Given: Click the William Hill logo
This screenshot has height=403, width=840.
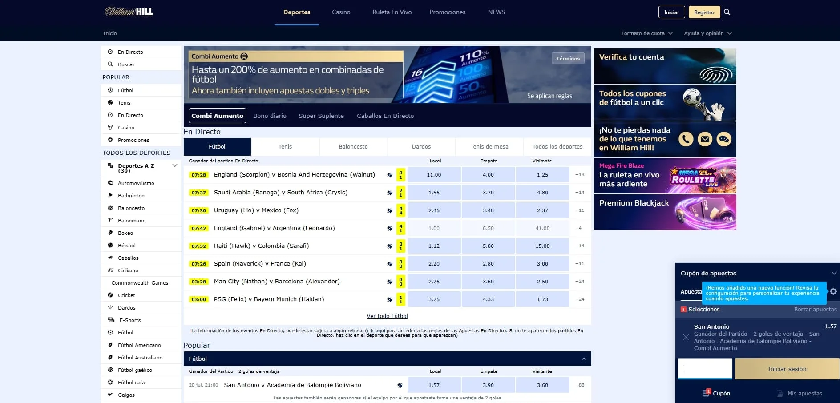Looking at the screenshot, I should pos(129,12).
